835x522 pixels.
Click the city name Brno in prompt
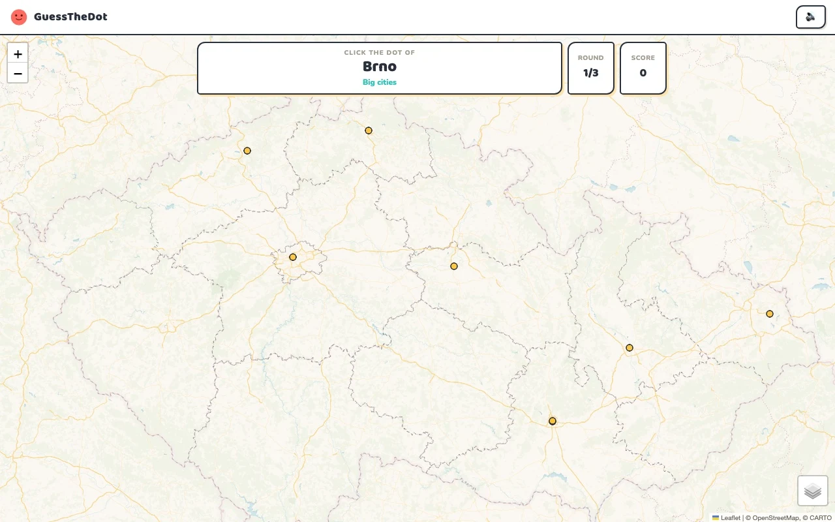coord(380,67)
